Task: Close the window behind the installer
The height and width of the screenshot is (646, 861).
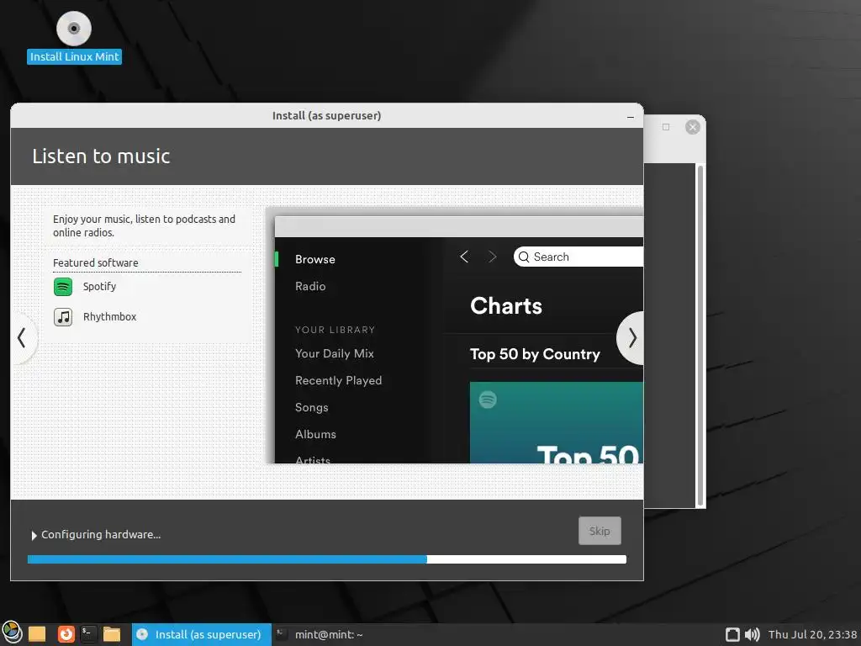Action: coord(693,127)
